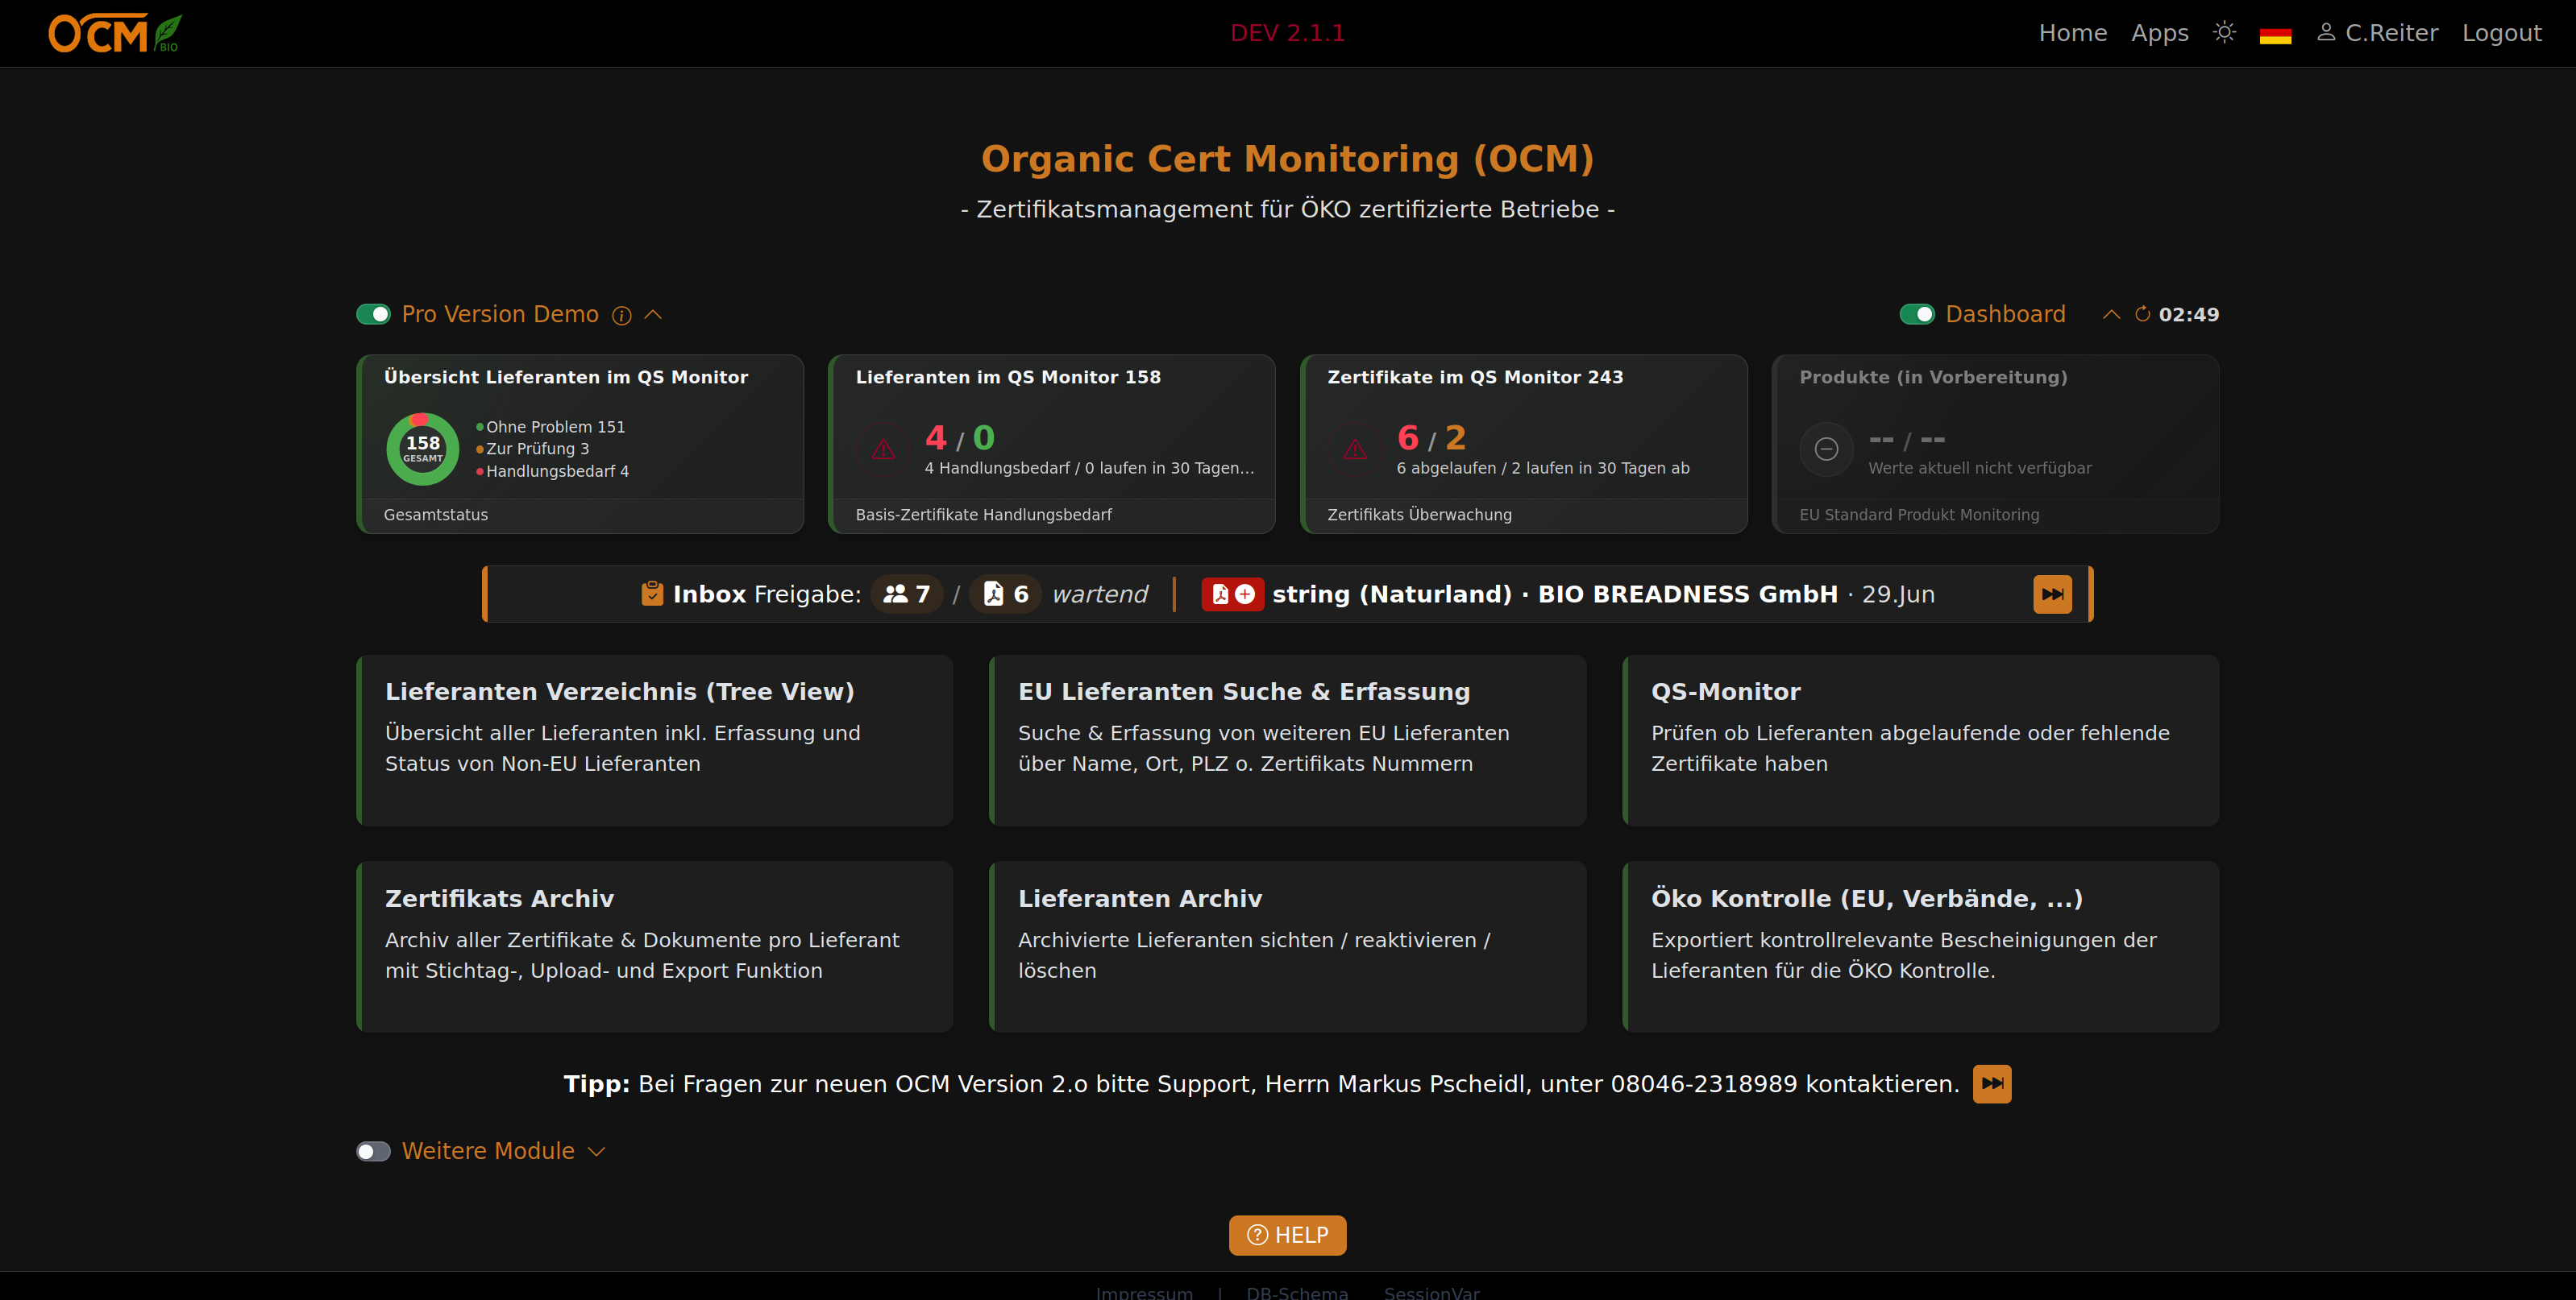Click Produkte (in Vorbereitung) card
This screenshot has height=1300, width=2576.
pos(1996,444)
